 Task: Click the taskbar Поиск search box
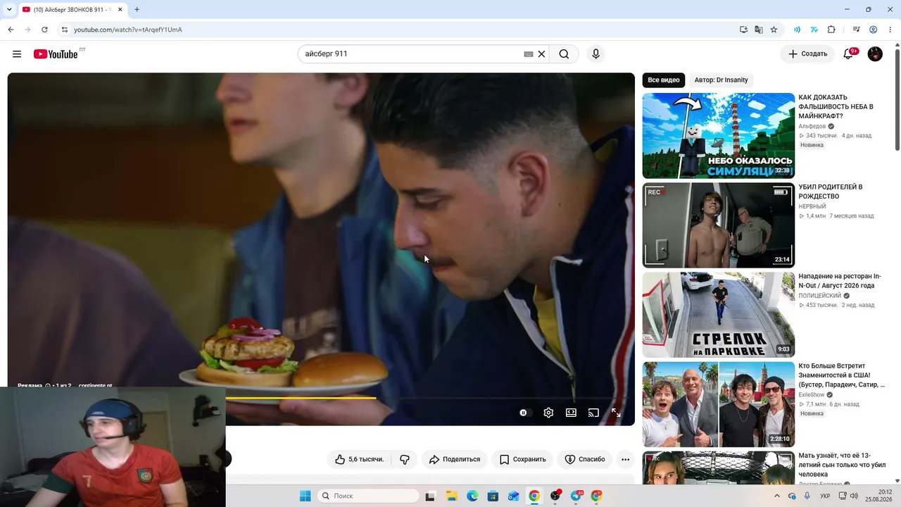368,496
